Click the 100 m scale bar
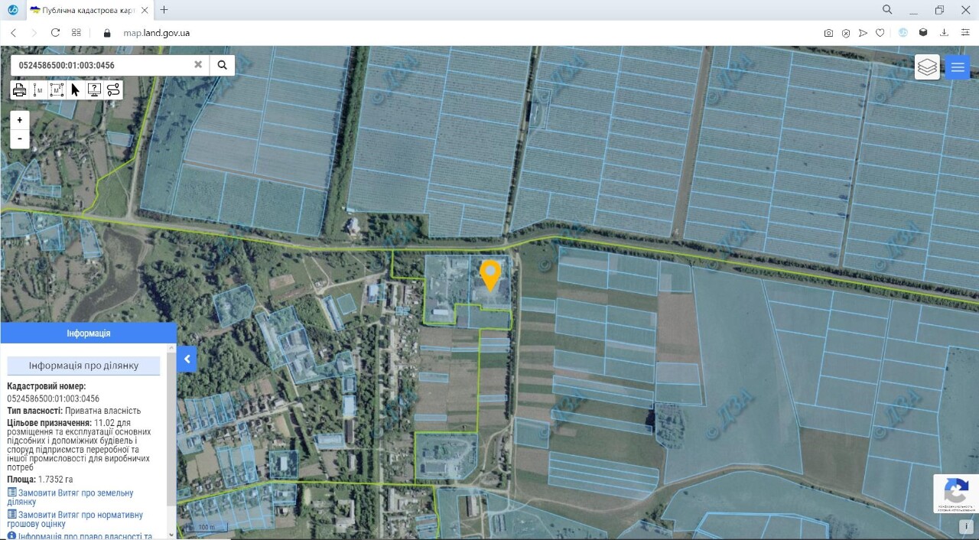The height and width of the screenshot is (540, 979). (x=205, y=528)
